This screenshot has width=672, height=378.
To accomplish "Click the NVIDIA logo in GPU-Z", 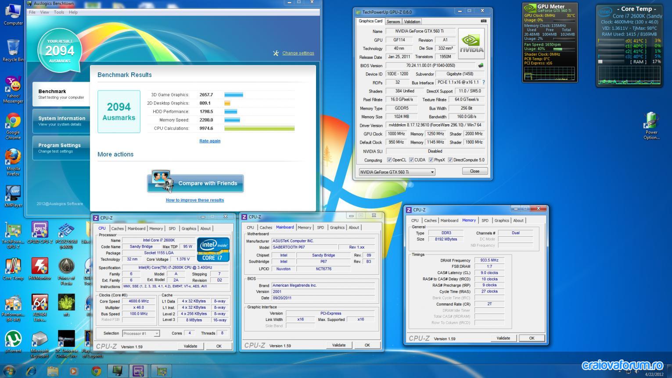I will point(471,44).
